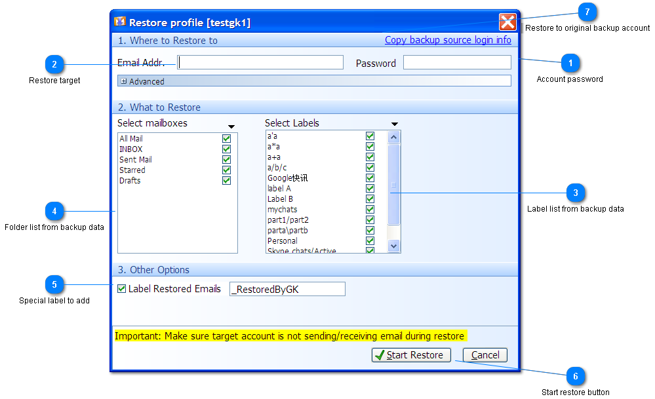Toggle the INBOX checkbox

tap(226, 149)
